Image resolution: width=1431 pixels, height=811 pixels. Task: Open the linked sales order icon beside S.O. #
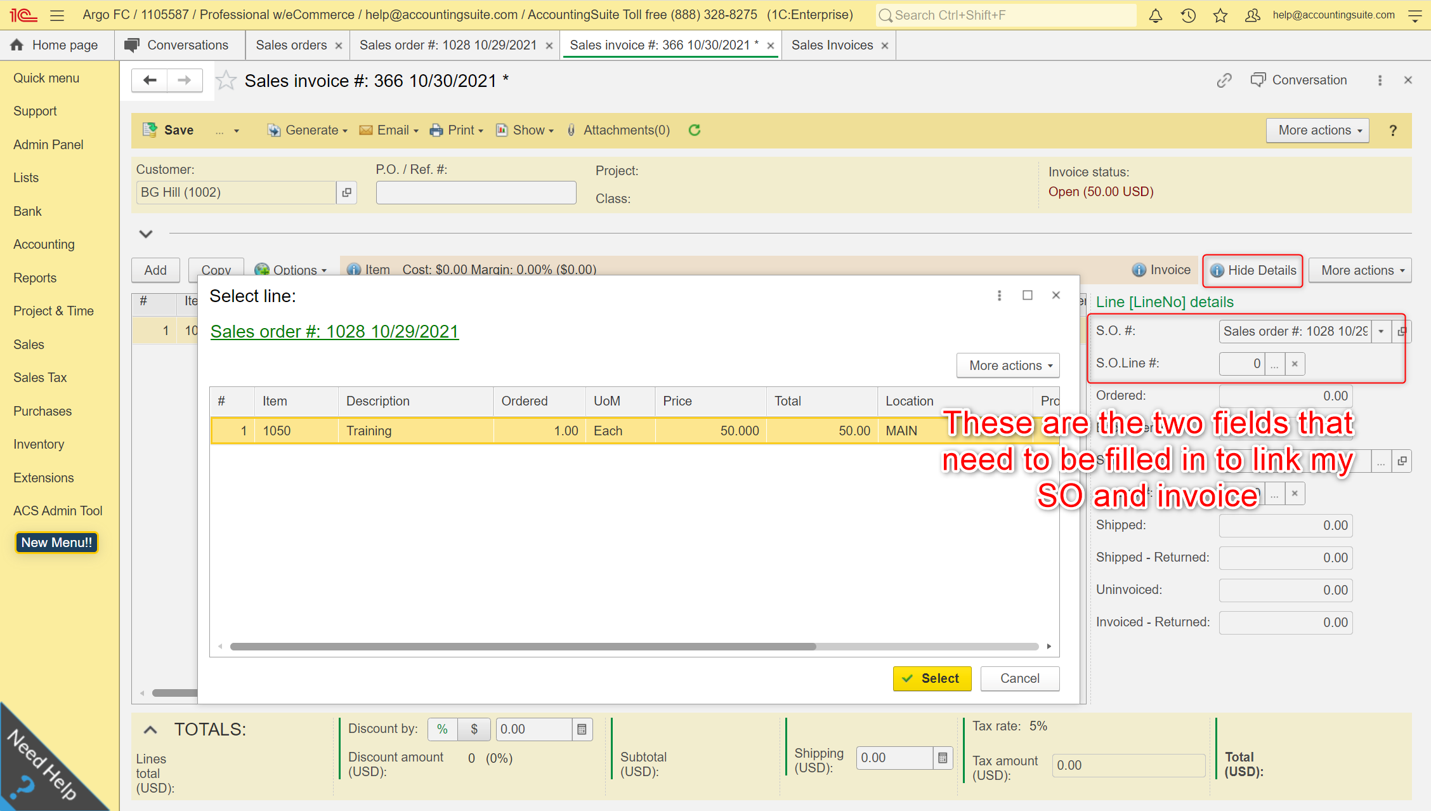(x=1402, y=331)
